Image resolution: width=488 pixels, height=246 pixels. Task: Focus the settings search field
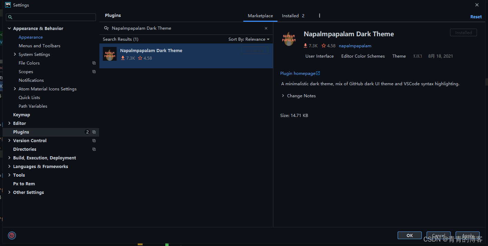51,17
